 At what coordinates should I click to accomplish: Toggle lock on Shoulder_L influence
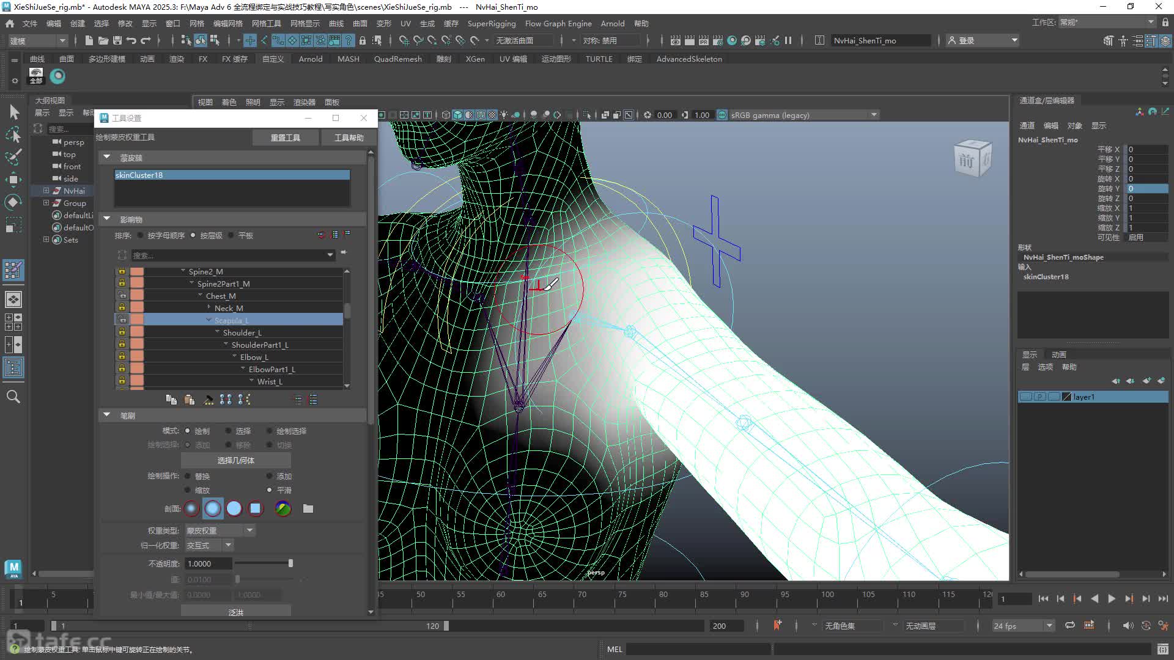(x=122, y=332)
